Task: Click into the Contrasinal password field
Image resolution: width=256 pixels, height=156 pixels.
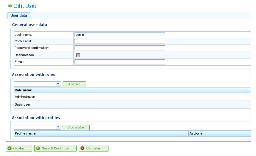Action: pos(120,41)
